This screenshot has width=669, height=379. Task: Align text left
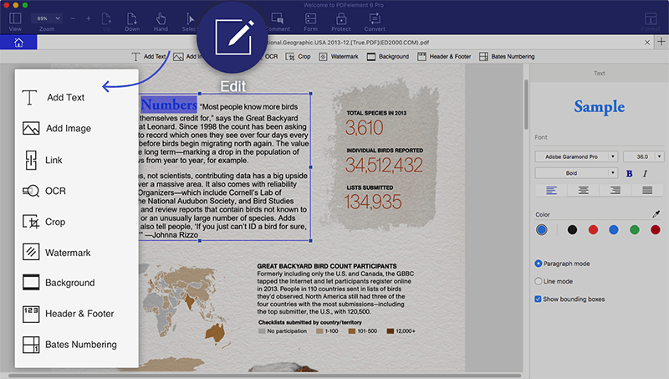pyautogui.click(x=551, y=191)
